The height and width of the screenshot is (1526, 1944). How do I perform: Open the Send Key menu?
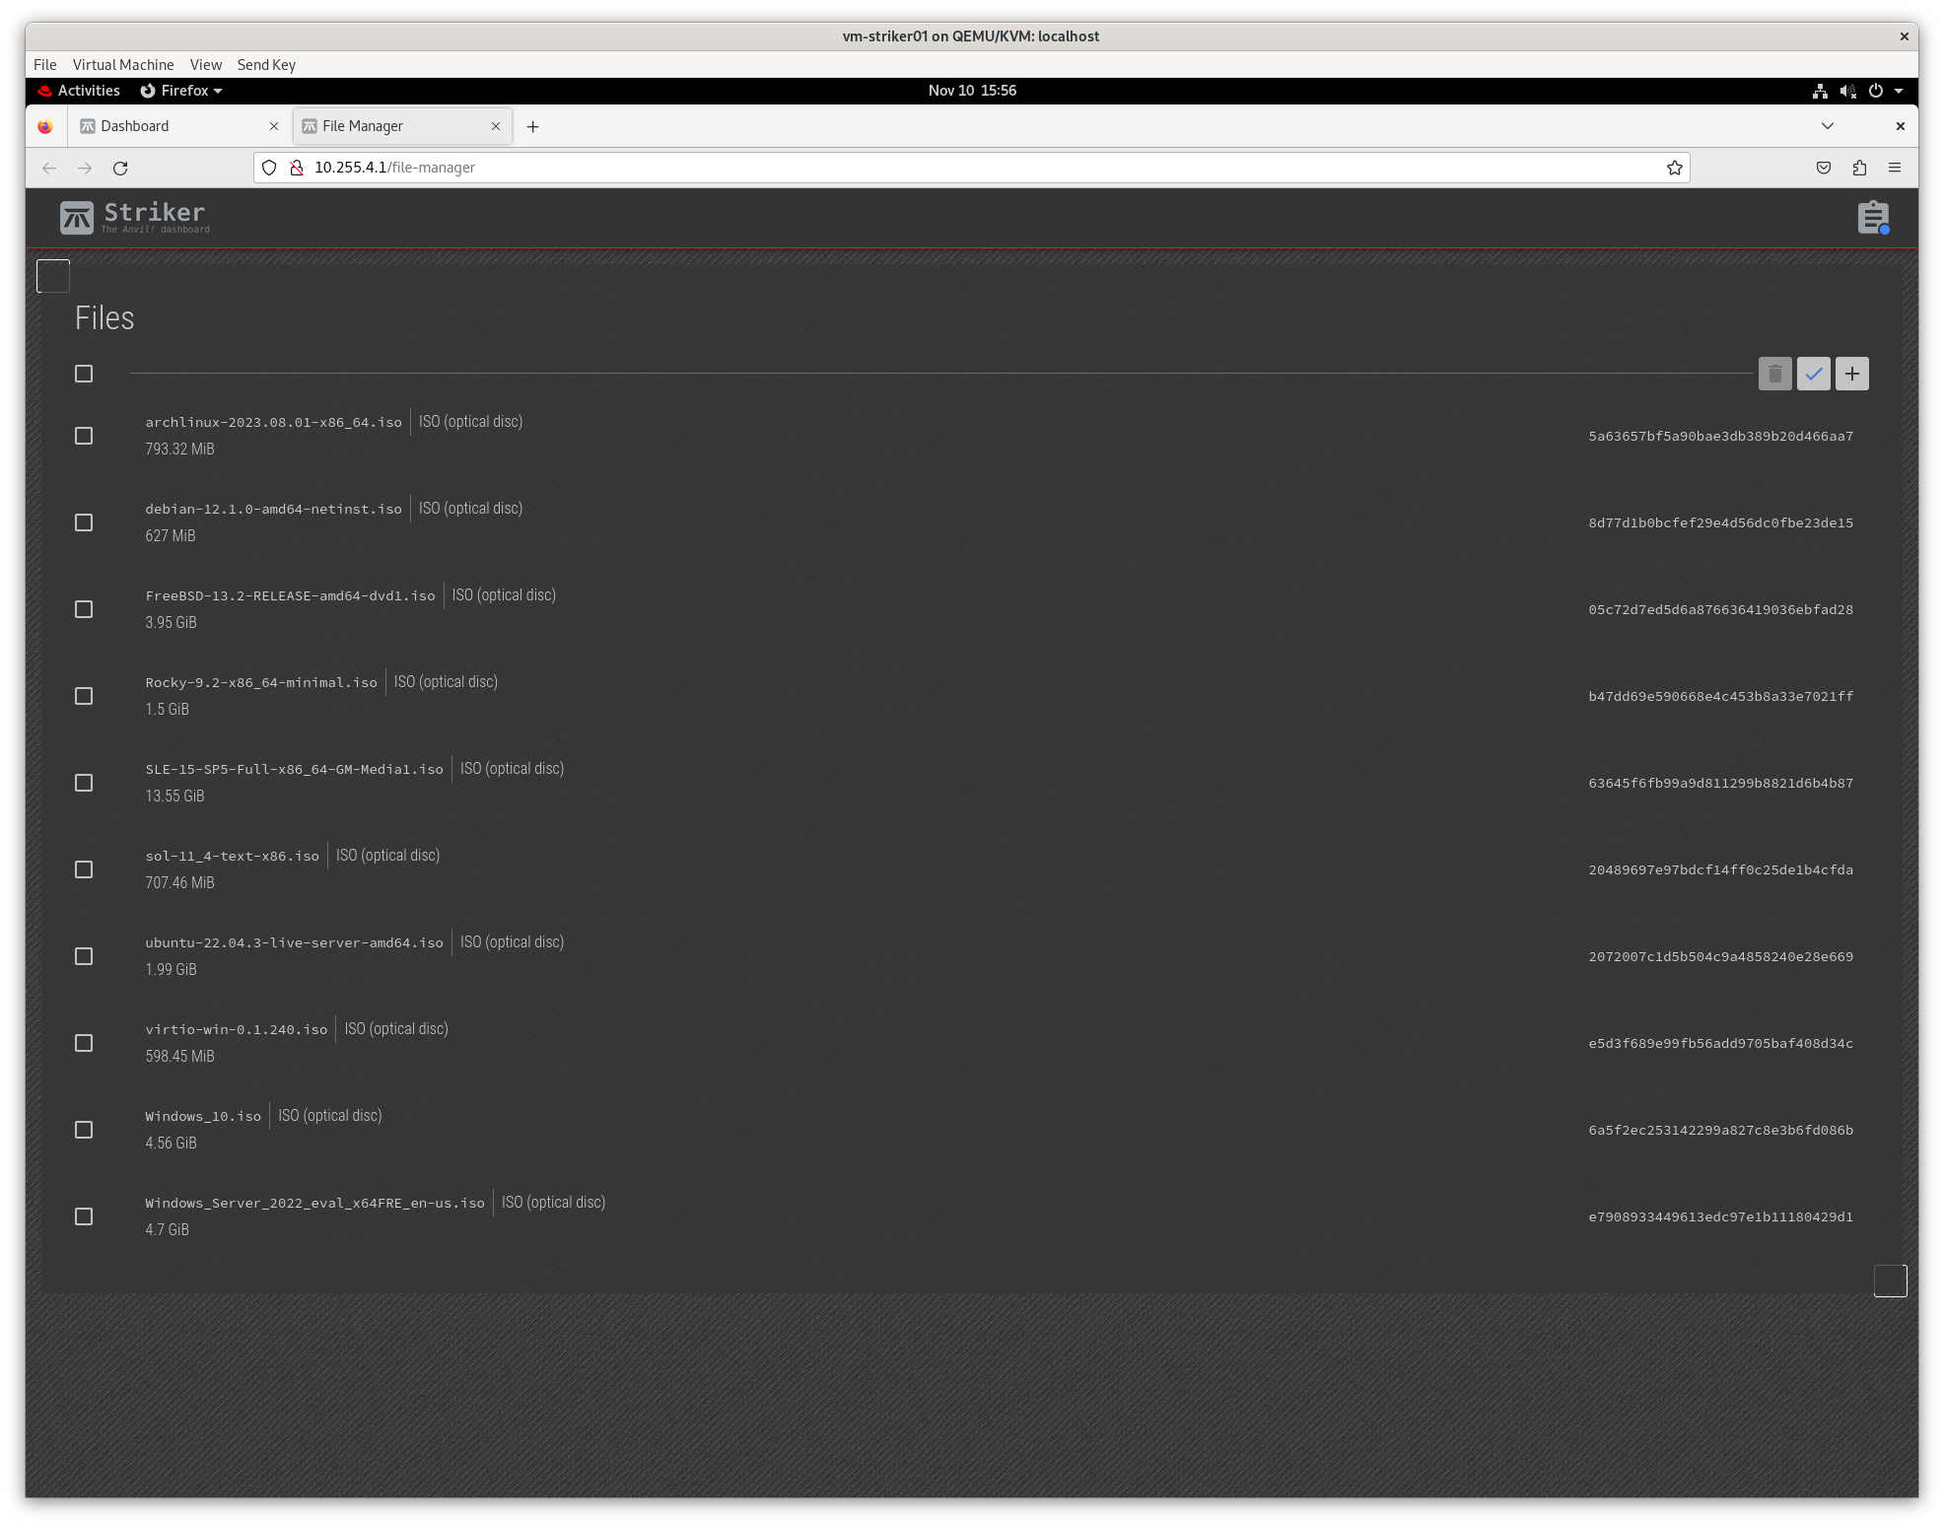[x=266, y=64]
